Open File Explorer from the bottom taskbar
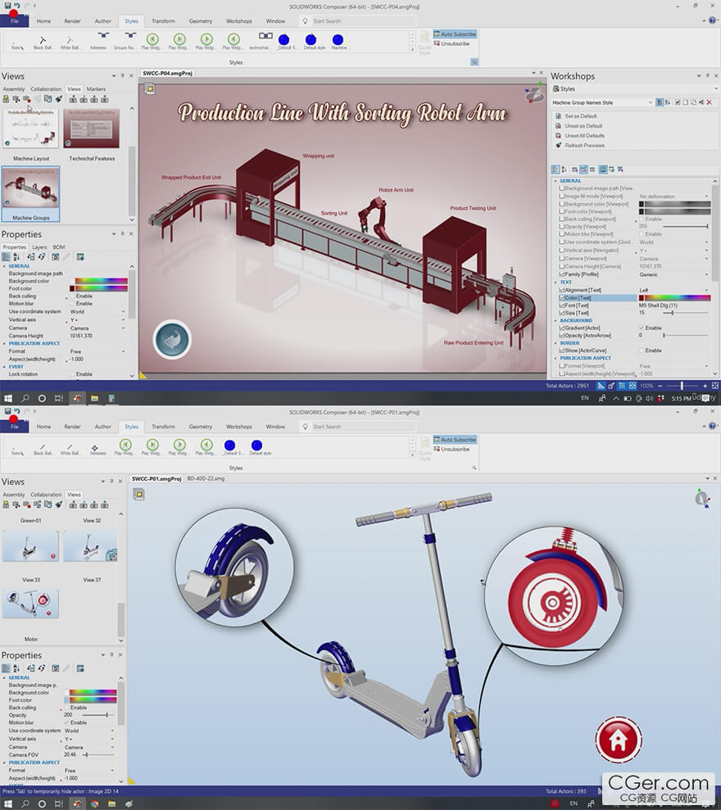Image resolution: width=721 pixels, height=810 pixels. coord(111,803)
